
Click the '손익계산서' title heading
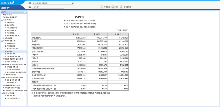[80, 17]
